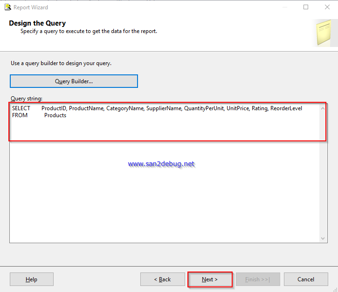
Task: Go to the Next wizard step
Action: 210,279
